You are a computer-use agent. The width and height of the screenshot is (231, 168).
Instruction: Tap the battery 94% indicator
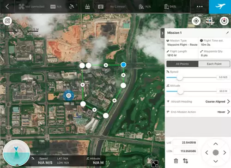[170, 6]
